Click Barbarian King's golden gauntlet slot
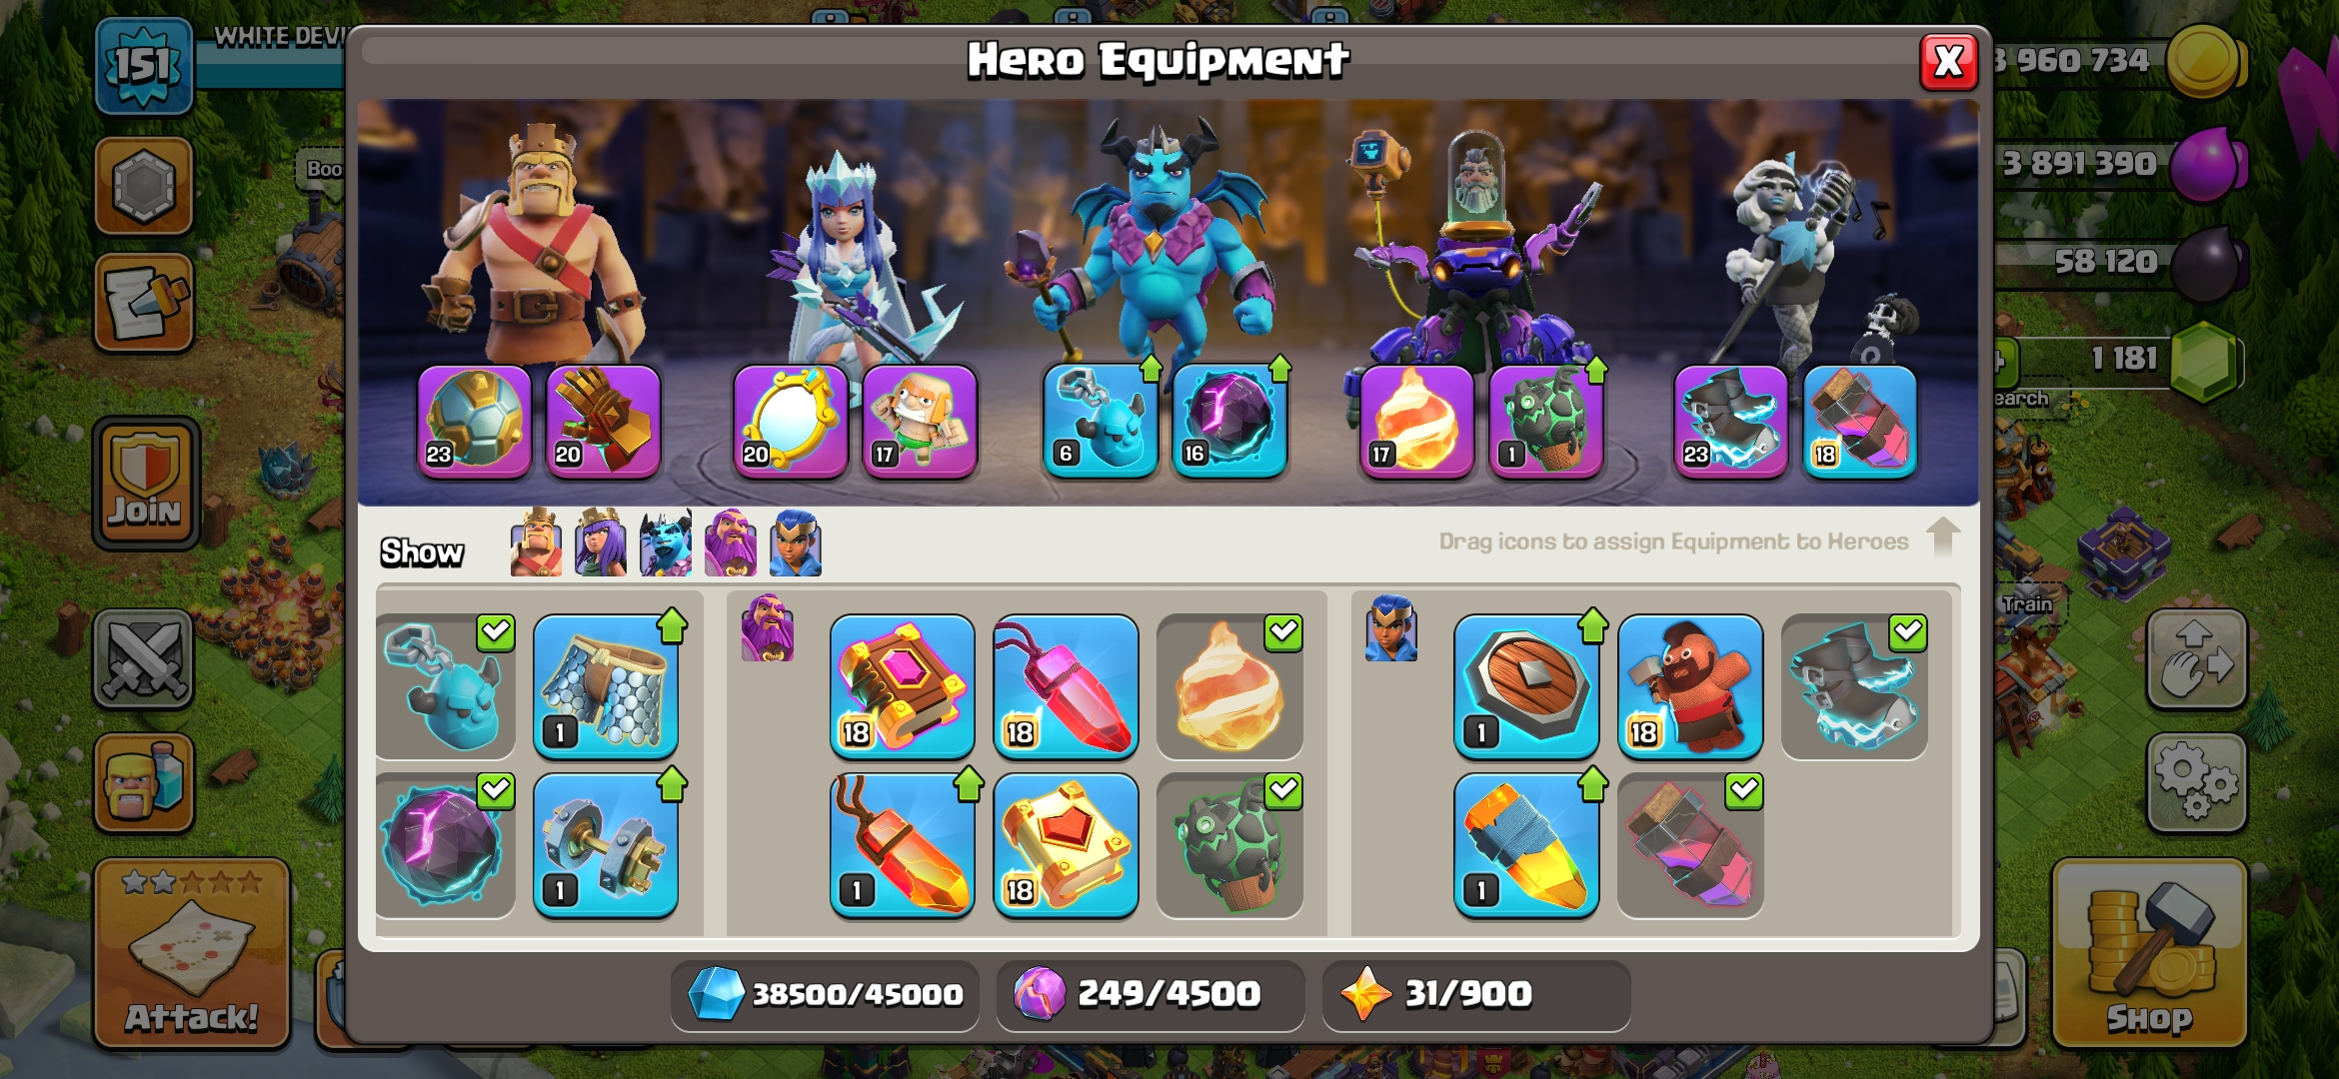This screenshot has width=2339, height=1079. click(603, 421)
